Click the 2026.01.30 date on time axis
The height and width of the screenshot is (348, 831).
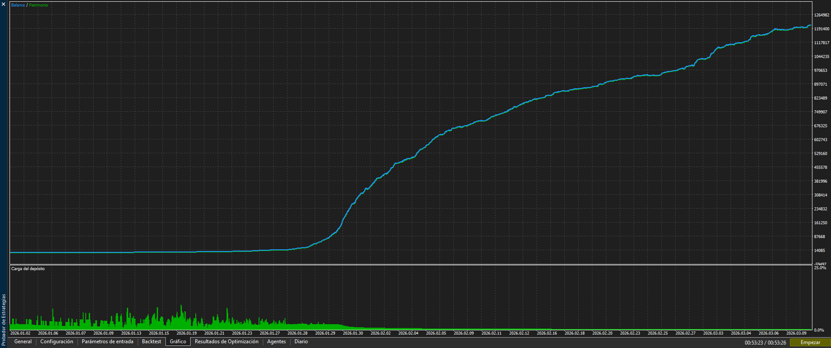(x=353, y=333)
